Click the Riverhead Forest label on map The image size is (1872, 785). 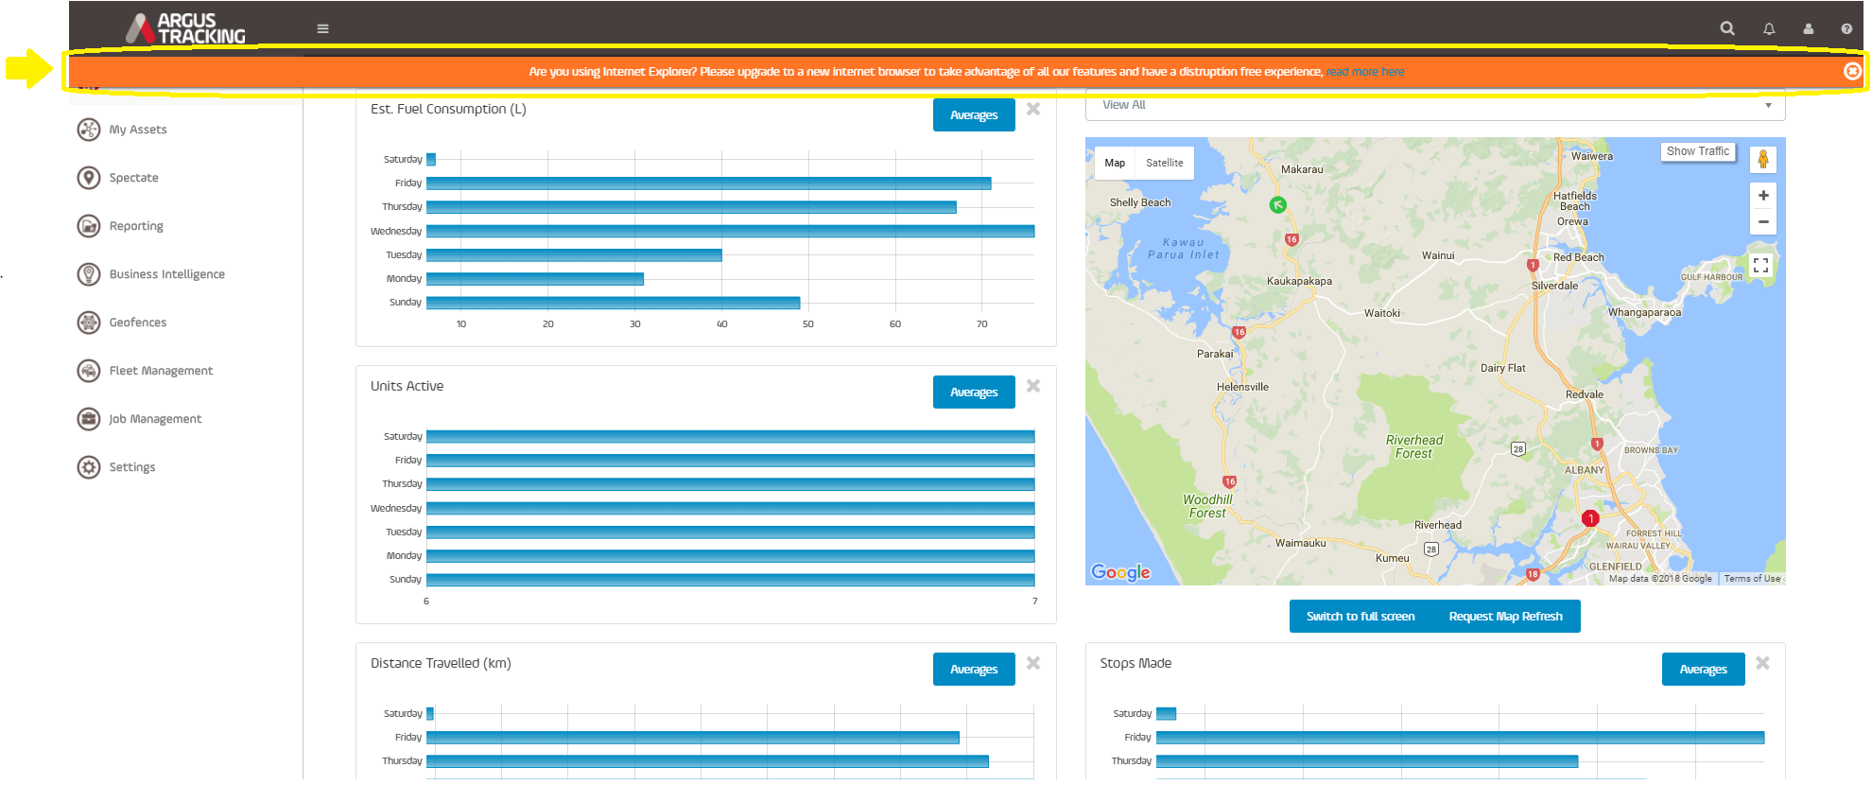1414,446
